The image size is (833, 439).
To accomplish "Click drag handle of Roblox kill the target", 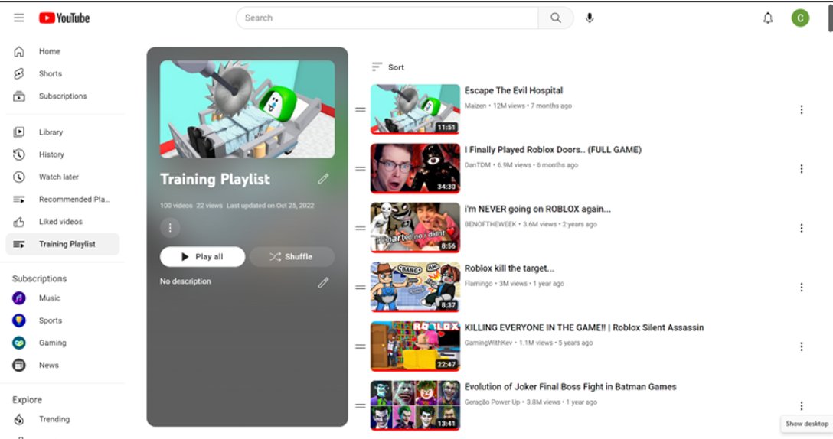I will tap(360, 287).
